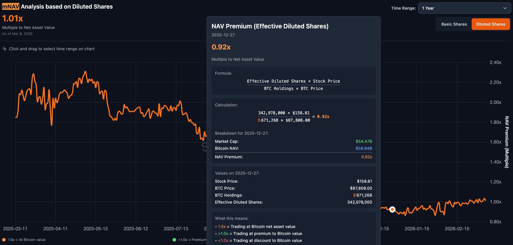Click the blue Bitcoin NAV value $58.94B

pos(364,148)
